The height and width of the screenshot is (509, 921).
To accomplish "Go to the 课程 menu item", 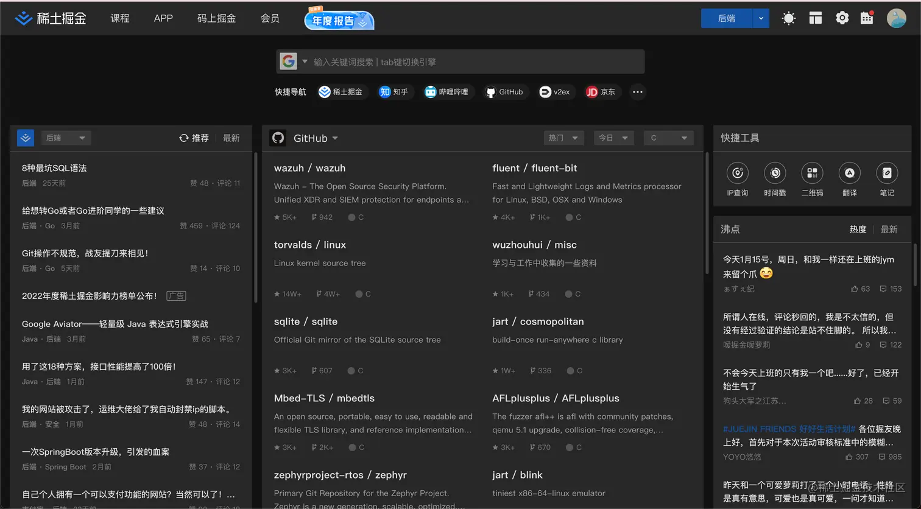I will tap(120, 18).
